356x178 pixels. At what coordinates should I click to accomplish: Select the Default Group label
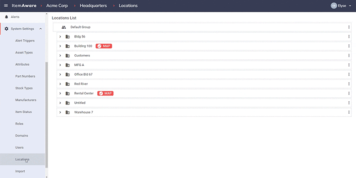click(x=80, y=27)
